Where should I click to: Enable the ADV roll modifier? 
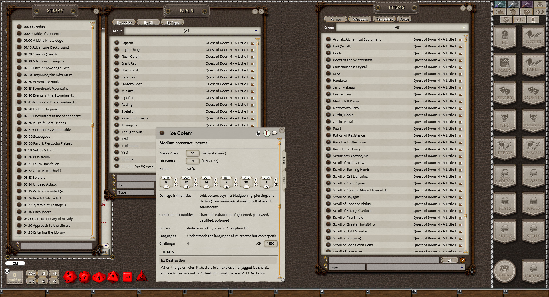31,273
